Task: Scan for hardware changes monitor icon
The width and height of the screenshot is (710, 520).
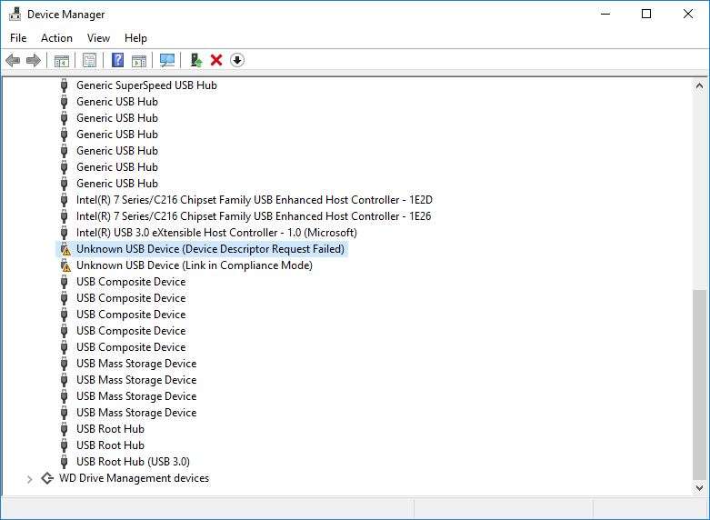Action: pyautogui.click(x=167, y=60)
